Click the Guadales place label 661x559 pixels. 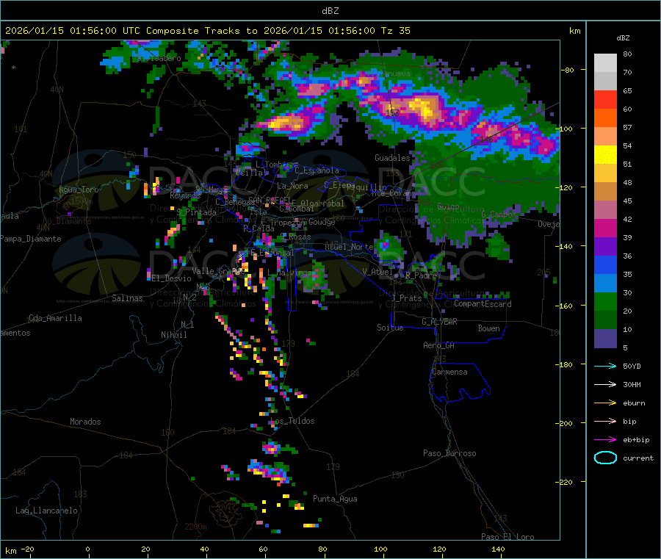(x=392, y=158)
